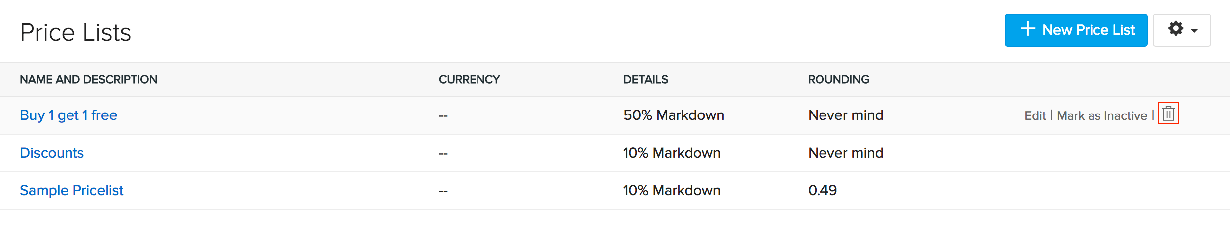Click the Currency column header

pos(469,79)
